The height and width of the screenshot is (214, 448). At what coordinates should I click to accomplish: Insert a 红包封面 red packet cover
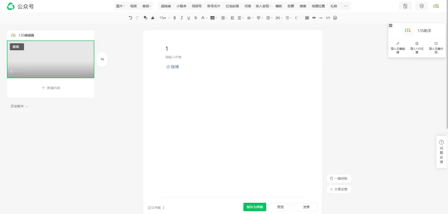click(x=232, y=6)
